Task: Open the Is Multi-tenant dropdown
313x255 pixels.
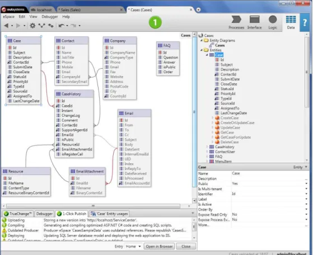Action: (x=306, y=189)
